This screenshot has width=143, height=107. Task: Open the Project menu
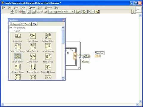click(23, 7)
